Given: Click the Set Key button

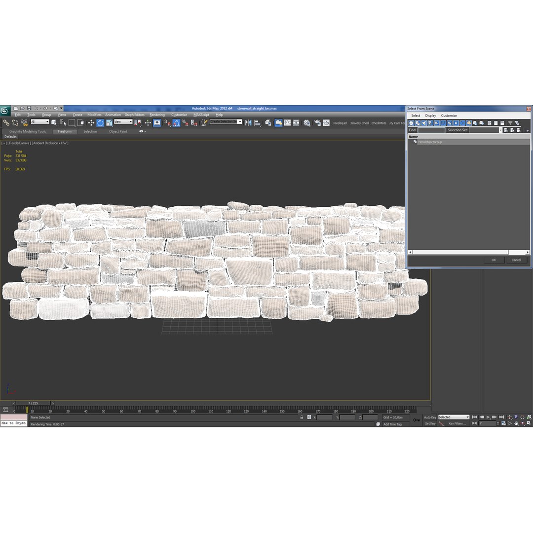Looking at the screenshot, I should 430,423.
